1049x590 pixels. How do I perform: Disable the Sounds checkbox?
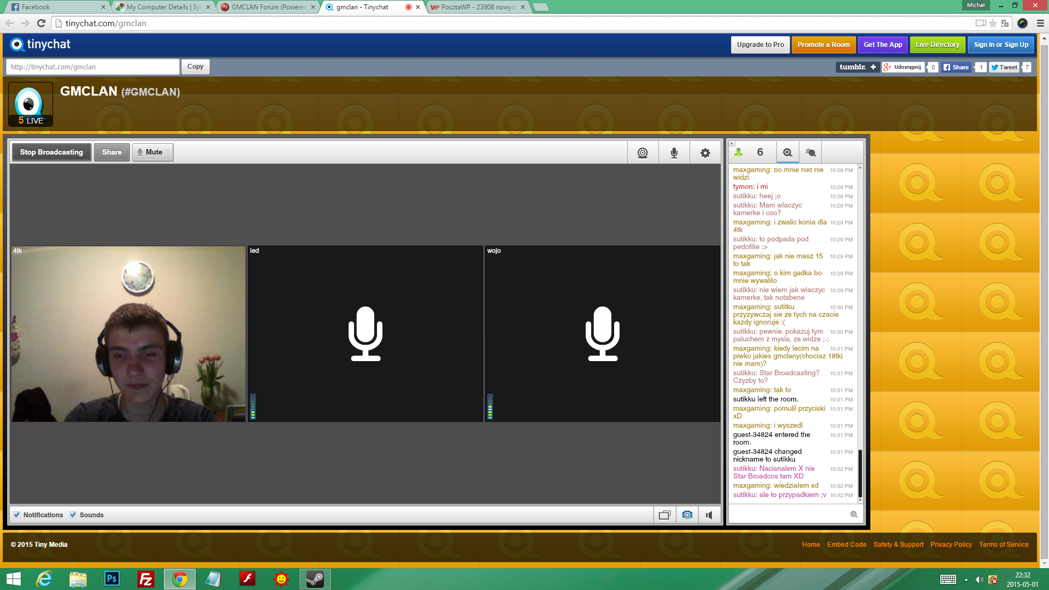(x=73, y=515)
